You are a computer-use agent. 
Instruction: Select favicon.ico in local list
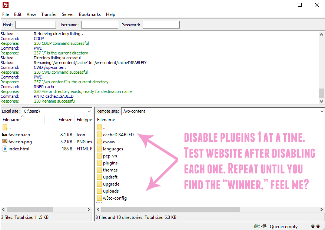coord(19,135)
